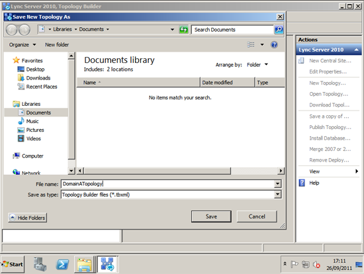The width and height of the screenshot is (364, 274).
Task: Click the Save button
Action: coord(211,216)
